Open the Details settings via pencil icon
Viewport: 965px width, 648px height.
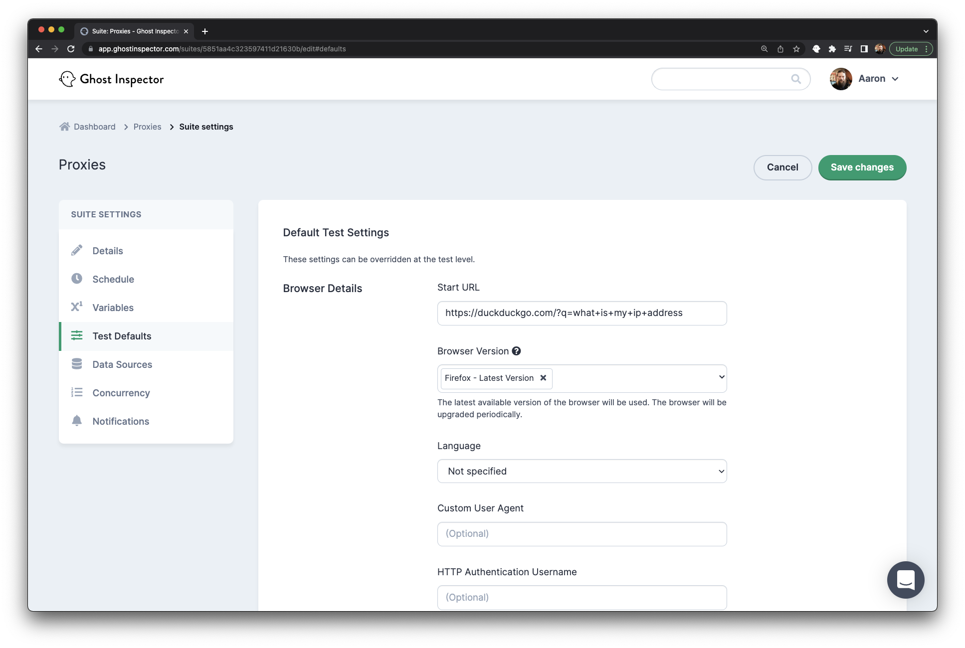(x=77, y=250)
